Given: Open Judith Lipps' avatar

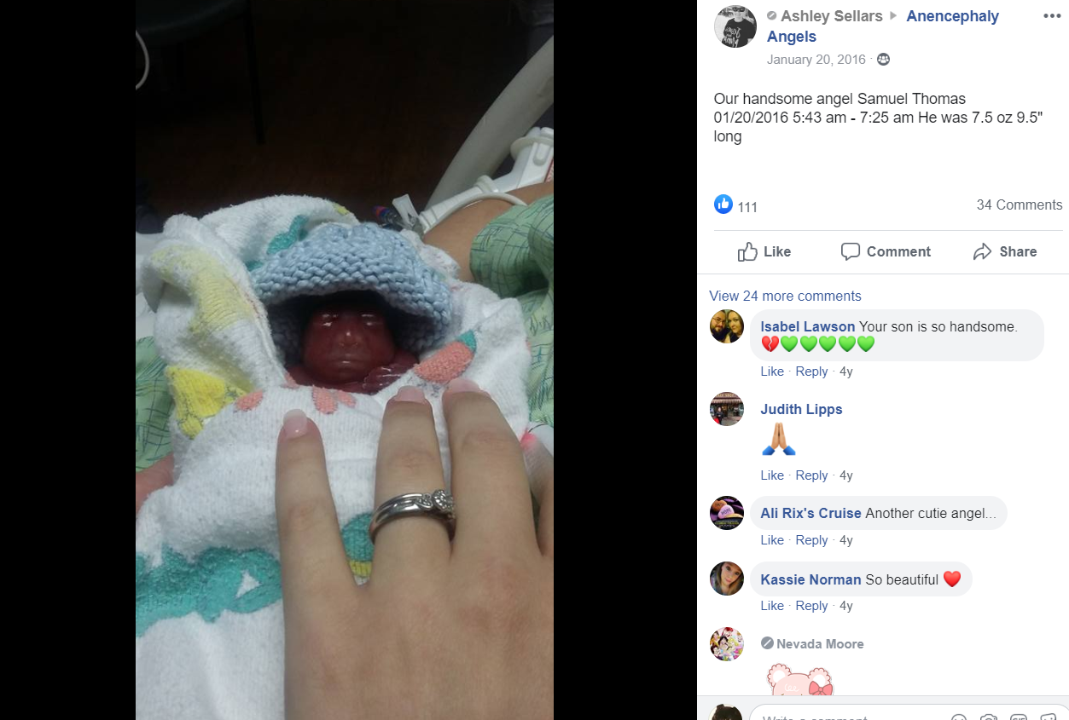Looking at the screenshot, I should click(x=727, y=409).
